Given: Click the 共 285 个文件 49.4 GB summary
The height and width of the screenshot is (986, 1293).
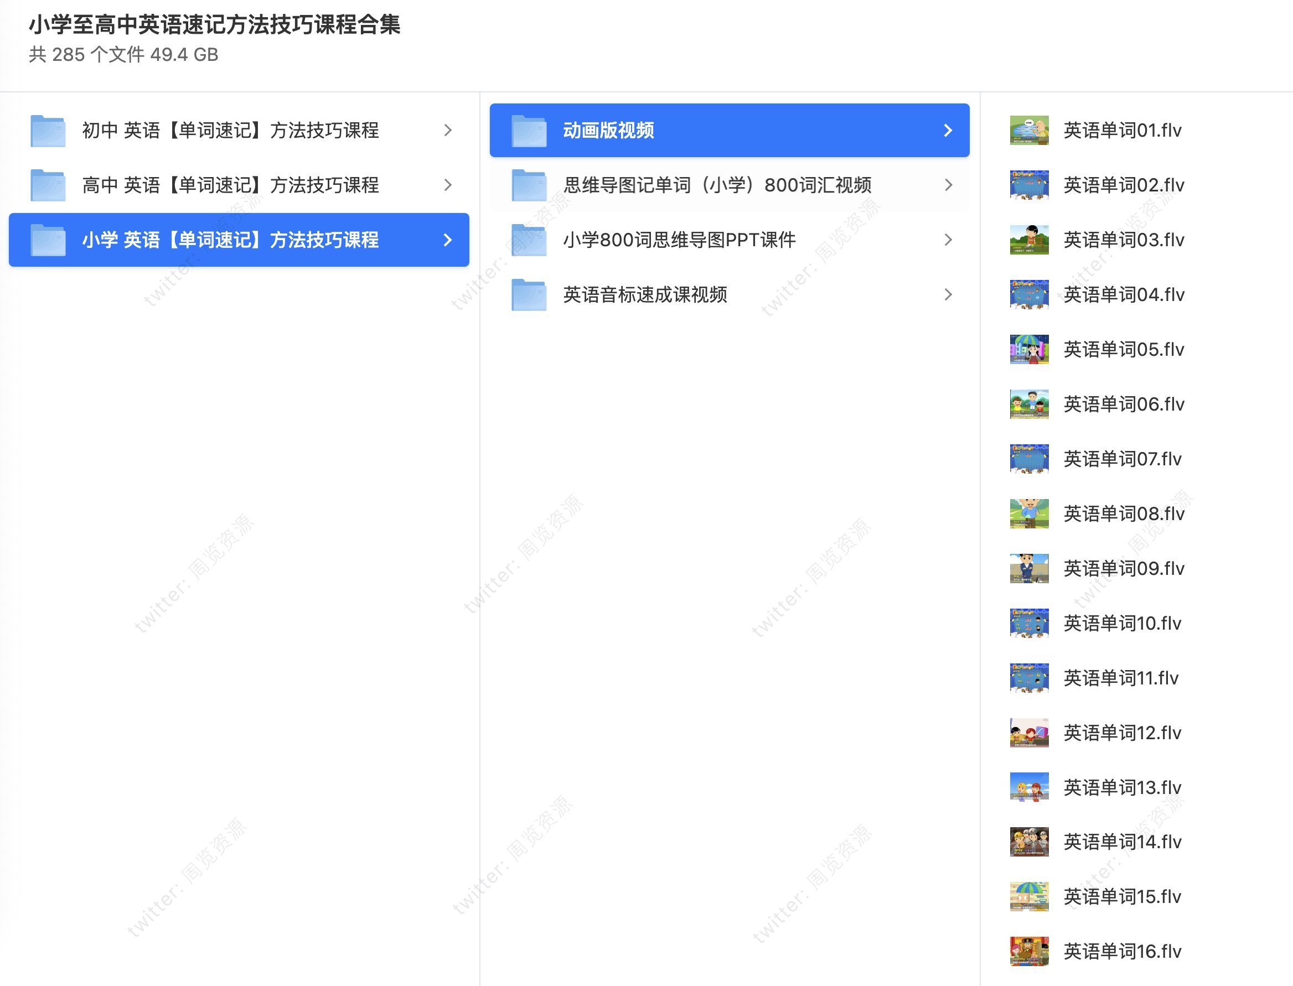Looking at the screenshot, I should point(123,55).
